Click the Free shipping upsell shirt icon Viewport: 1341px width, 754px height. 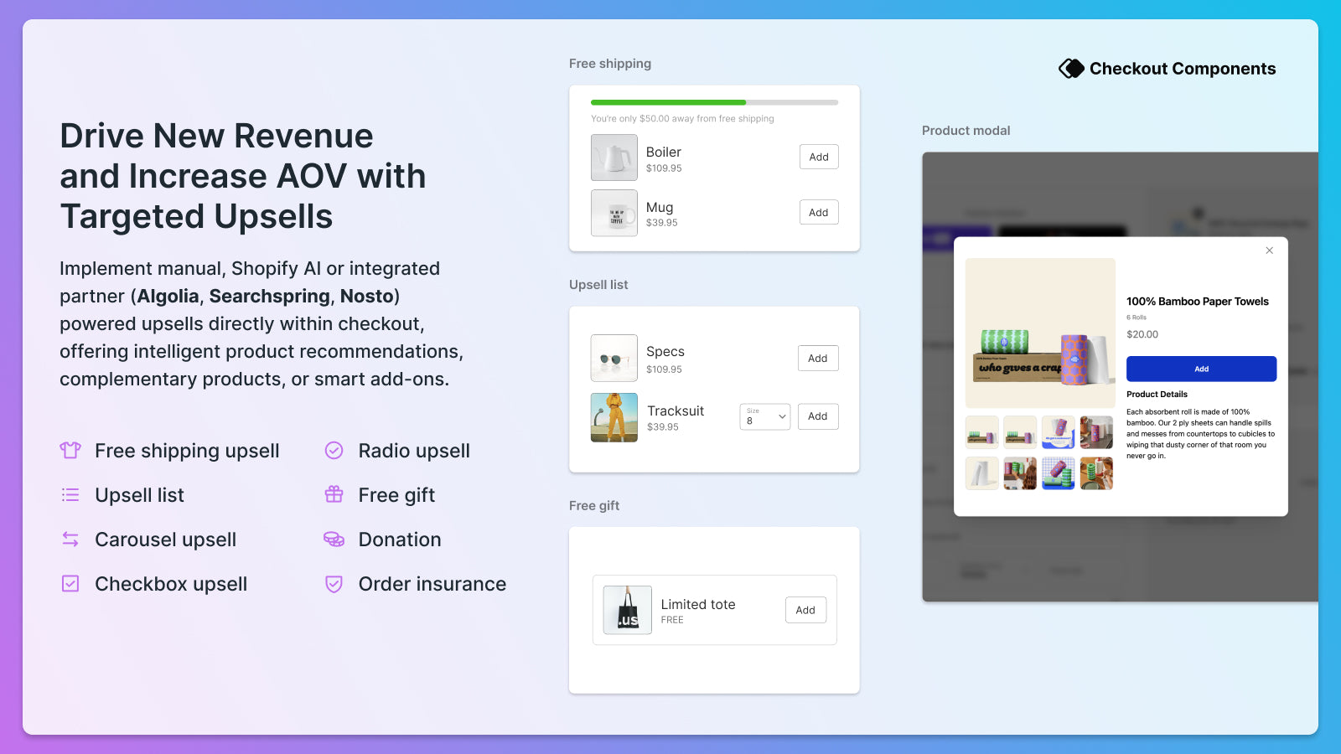click(x=70, y=451)
